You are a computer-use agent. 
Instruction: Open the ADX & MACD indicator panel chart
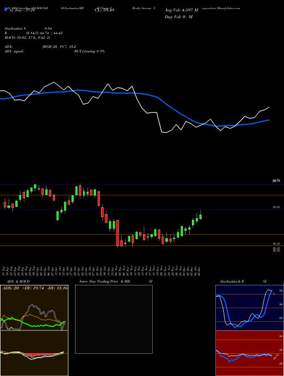[x=34, y=330]
